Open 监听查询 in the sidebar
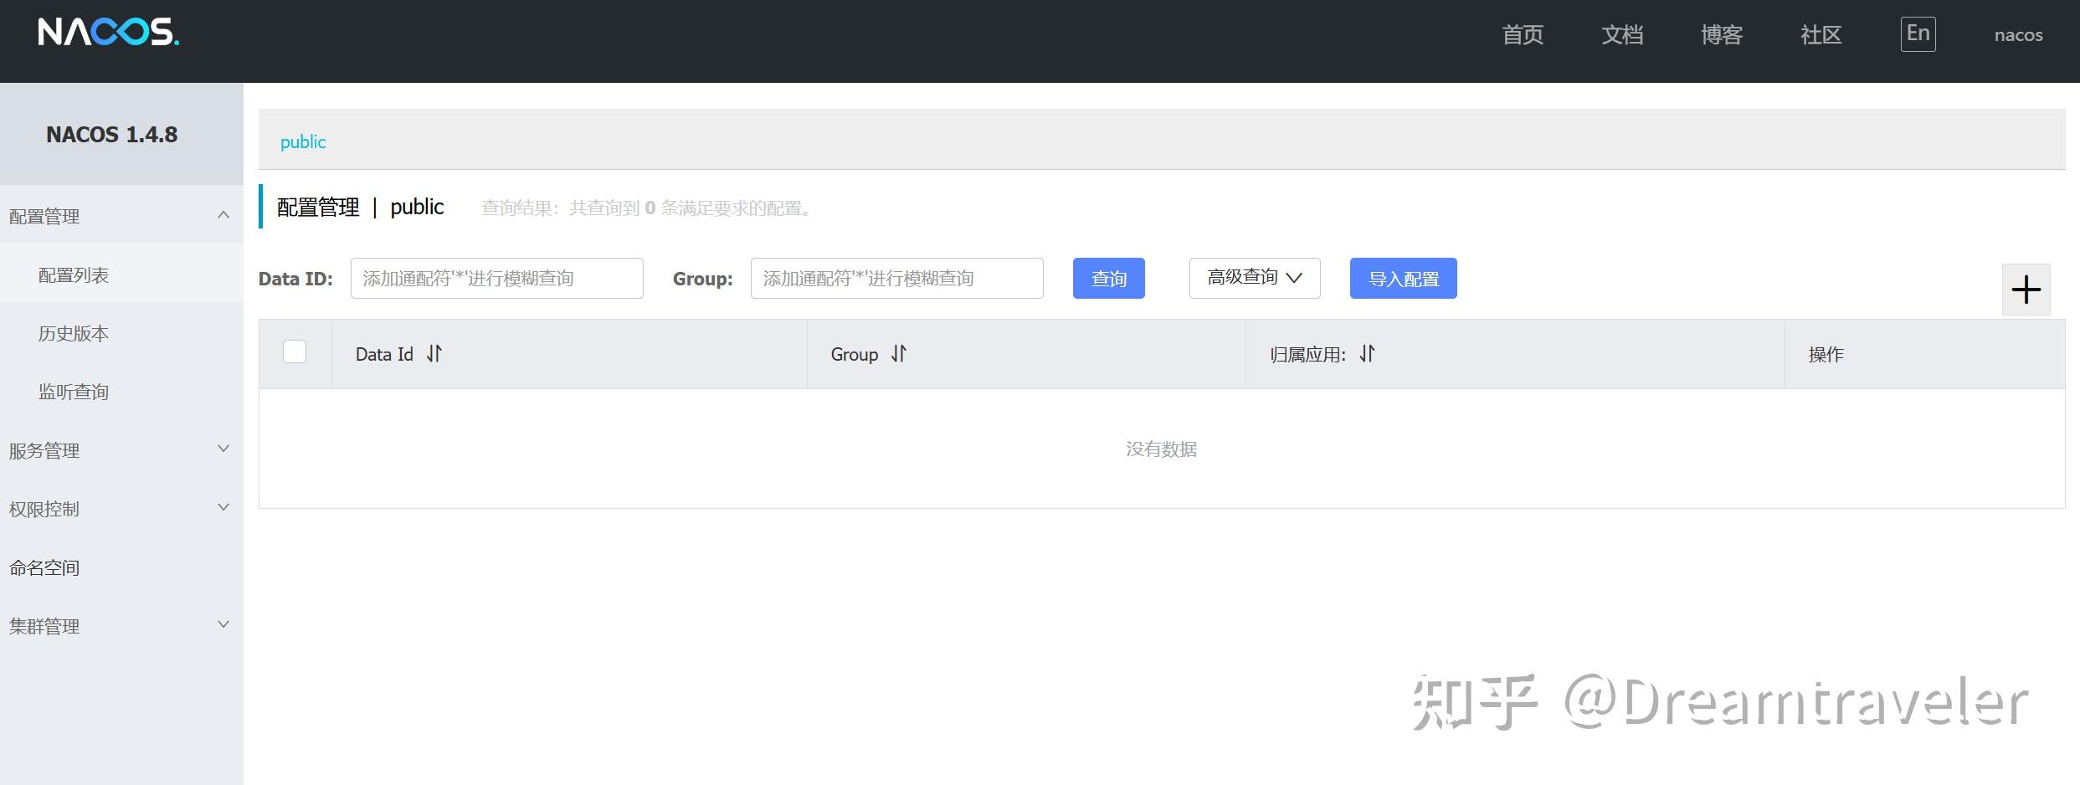2080x785 pixels. click(x=73, y=391)
